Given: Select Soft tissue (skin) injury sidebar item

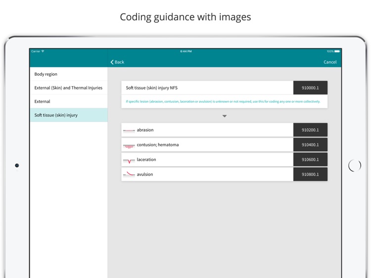Looking at the screenshot, I should click(x=69, y=115).
